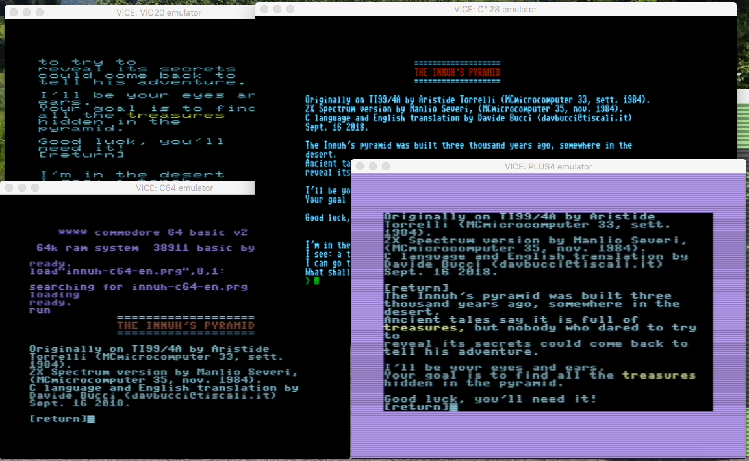749x461 pixels.
Task: Click the load"innuh-c64-en.prg" command line in C64
Action: [x=127, y=271]
